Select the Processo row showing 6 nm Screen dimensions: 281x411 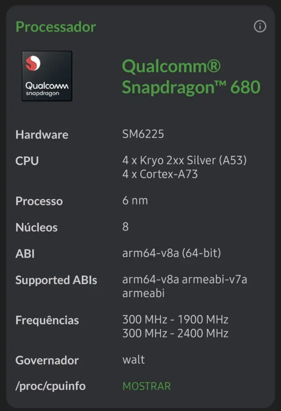click(x=38, y=201)
